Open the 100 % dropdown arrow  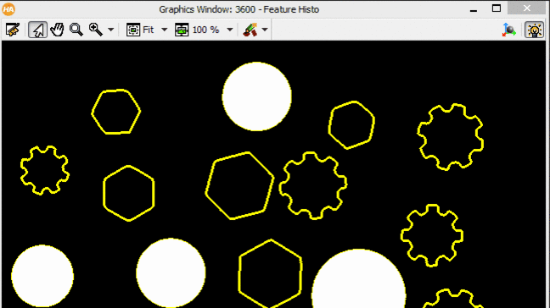click(230, 30)
